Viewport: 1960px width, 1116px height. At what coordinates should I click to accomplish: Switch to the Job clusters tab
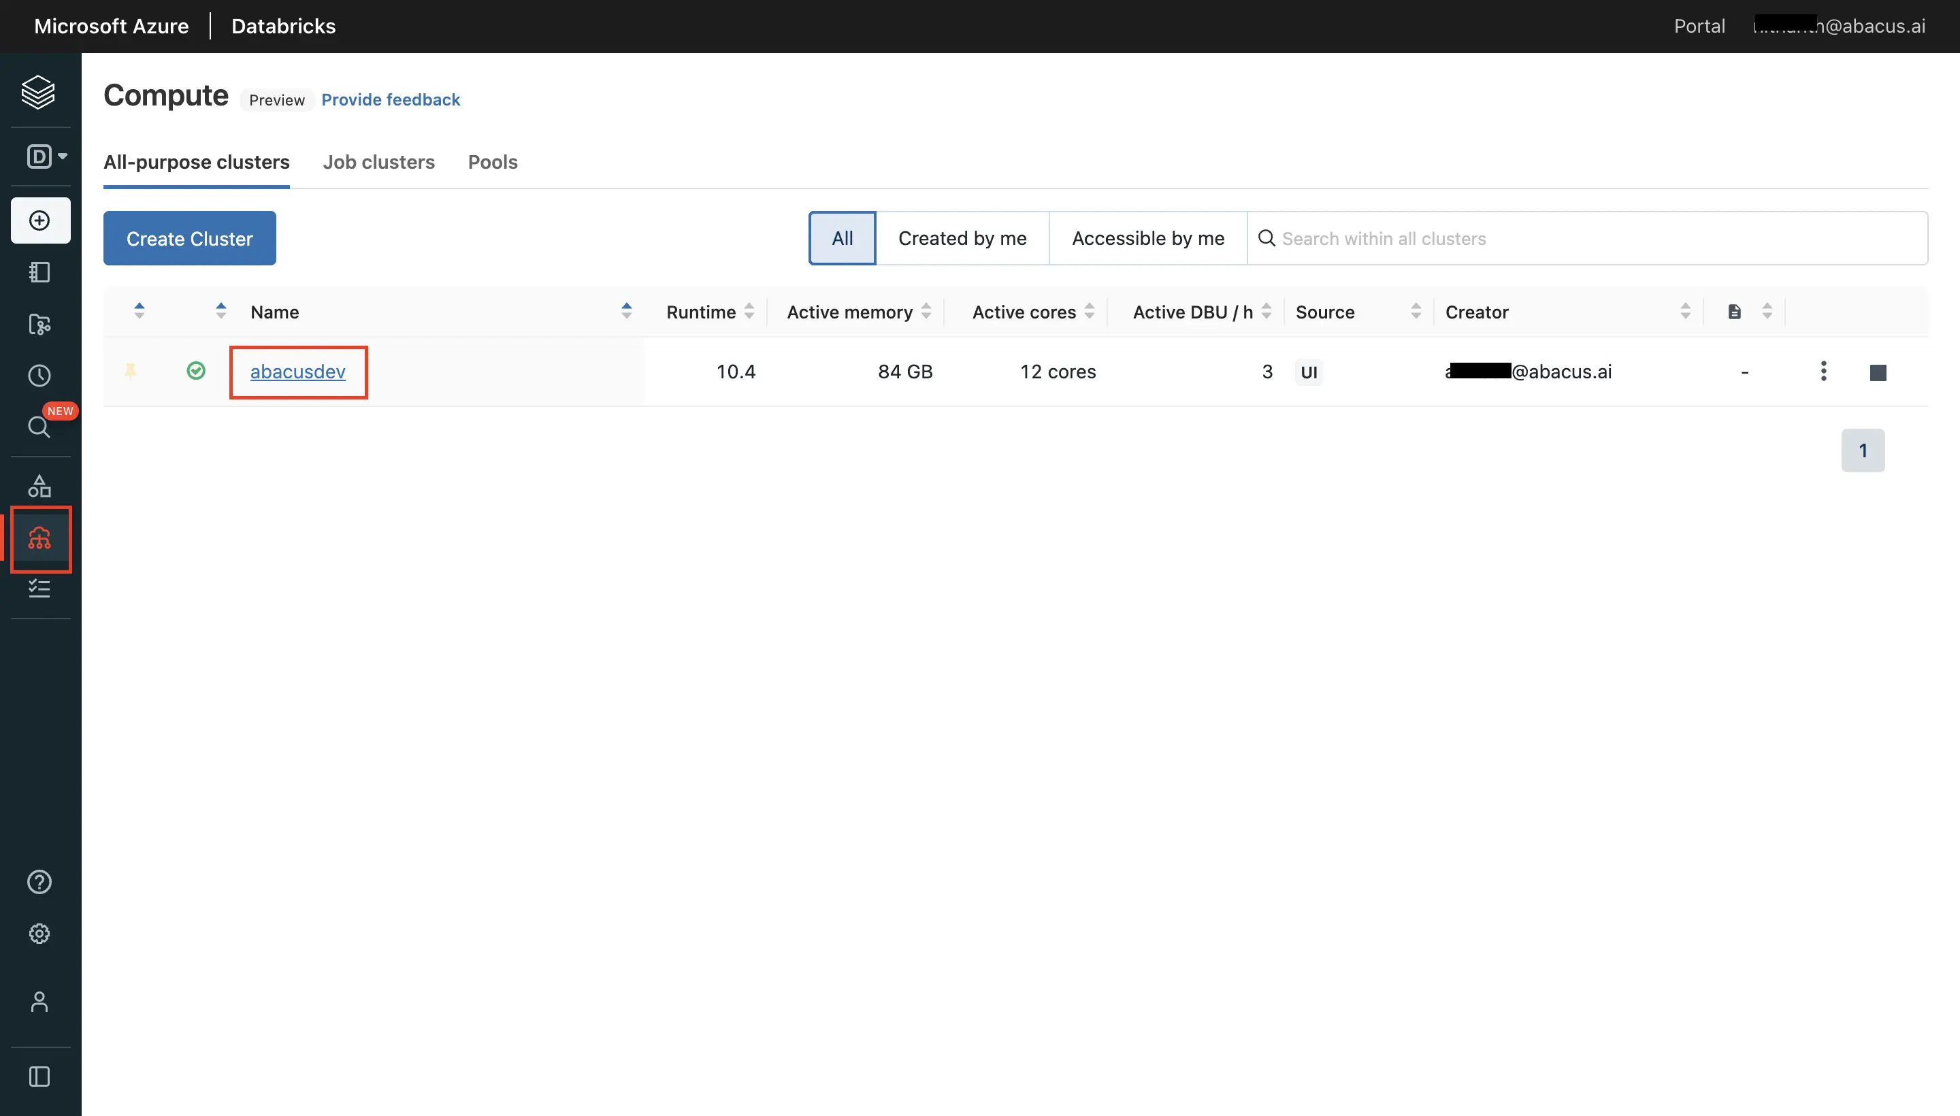pyautogui.click(x=378, y=162)
